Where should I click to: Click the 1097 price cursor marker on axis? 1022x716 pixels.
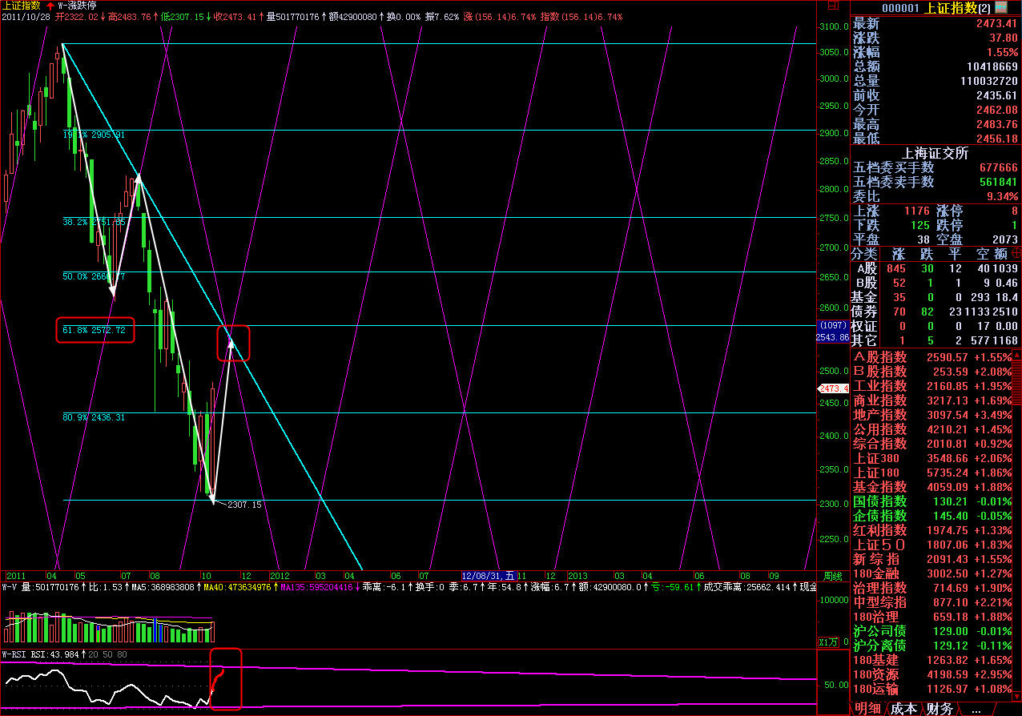pyautogui.click(x=832, y=327)
